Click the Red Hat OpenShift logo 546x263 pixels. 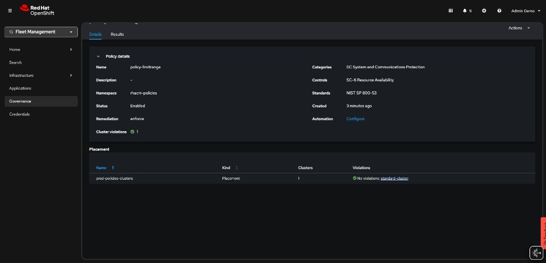pos(37,10)
